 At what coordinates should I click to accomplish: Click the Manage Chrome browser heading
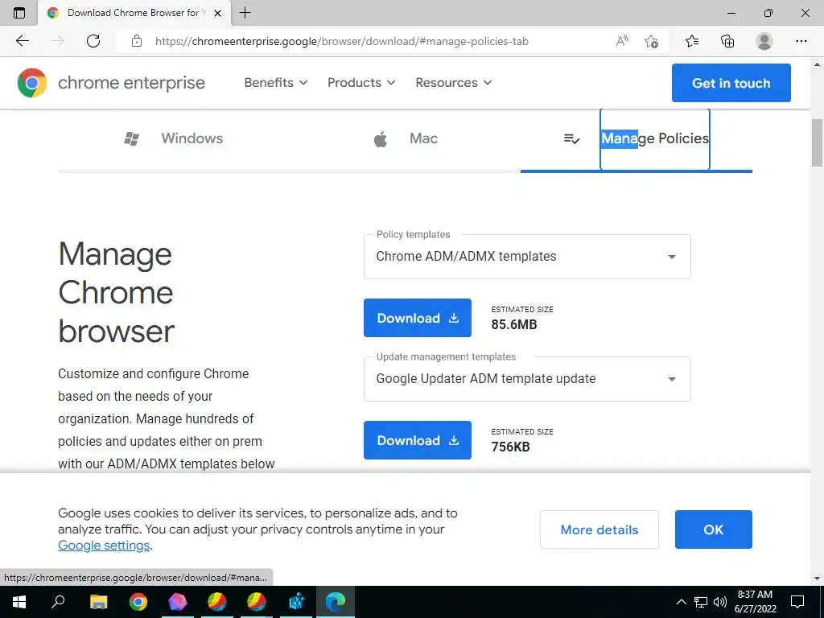[116, 293]
